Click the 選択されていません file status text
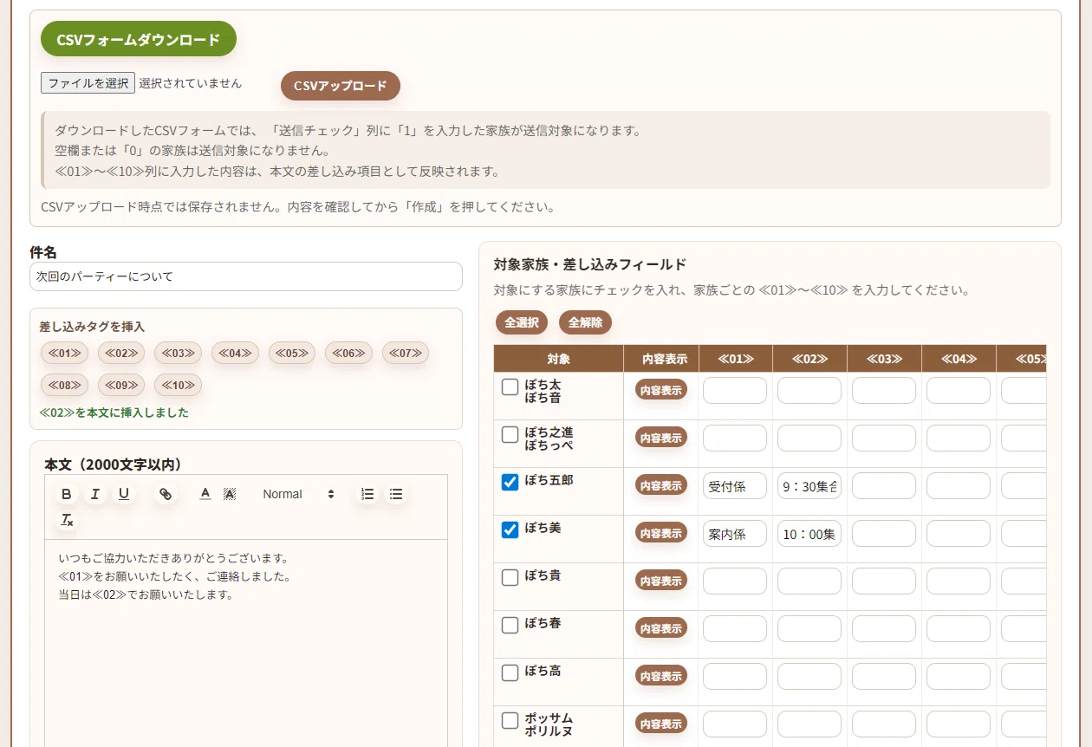 [191, 83]
